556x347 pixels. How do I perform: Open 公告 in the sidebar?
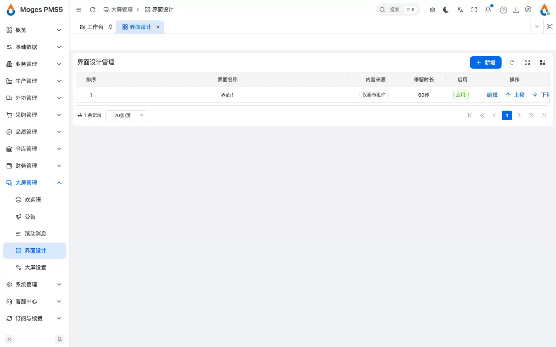pos(34,217)
